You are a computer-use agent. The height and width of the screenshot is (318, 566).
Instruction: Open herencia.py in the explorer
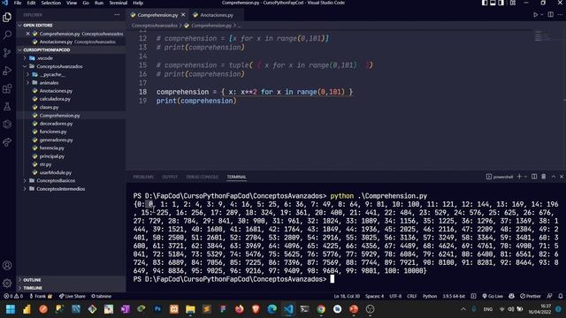point(51,148)
